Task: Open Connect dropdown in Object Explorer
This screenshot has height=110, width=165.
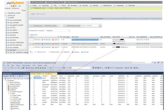Action: pos(6,76)
